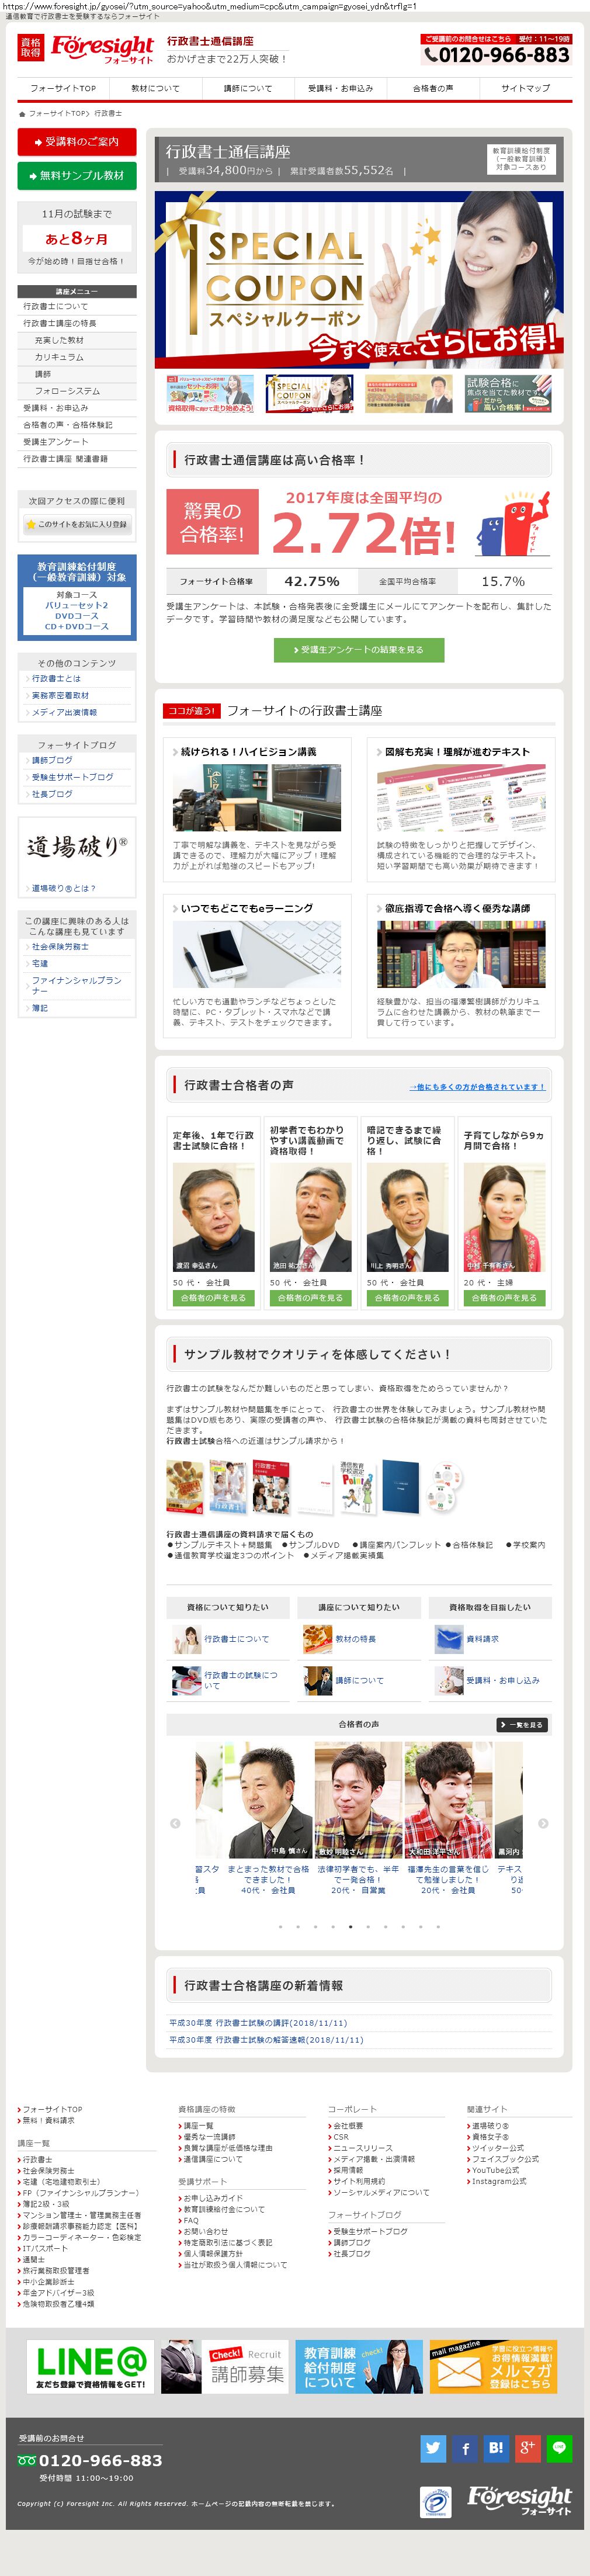The image size is (590, 2576).
Task: Open the ハイビジョン講義 camera image
Action: [257, 798]
